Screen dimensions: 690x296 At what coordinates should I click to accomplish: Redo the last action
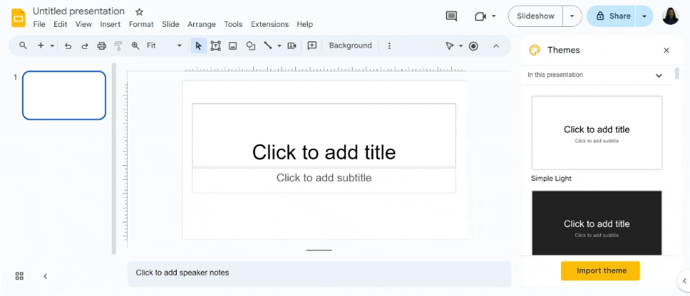click(x=84, y=45)
